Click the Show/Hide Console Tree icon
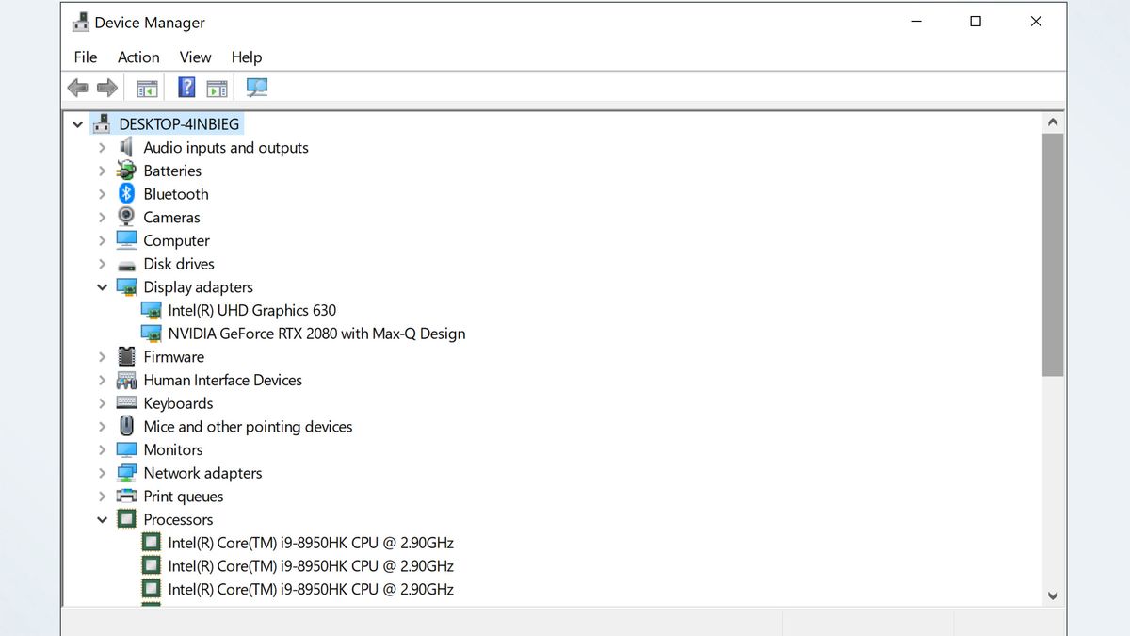The height and width of the screenshot is (636, 1130). click(x=147, y=88)
